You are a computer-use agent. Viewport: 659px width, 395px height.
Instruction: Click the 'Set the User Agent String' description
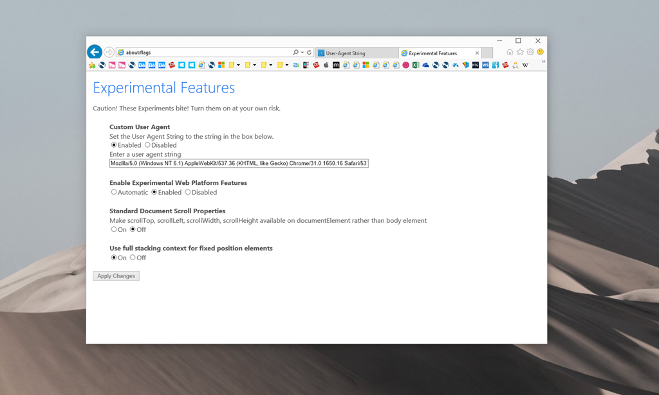[192, 136]
